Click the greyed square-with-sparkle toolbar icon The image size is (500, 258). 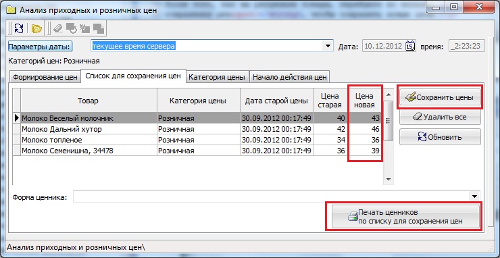85,28
